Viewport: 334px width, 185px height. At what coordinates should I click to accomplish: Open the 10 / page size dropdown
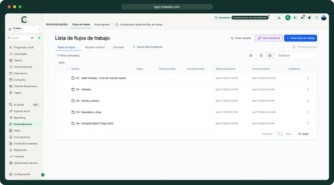(304, 134)
